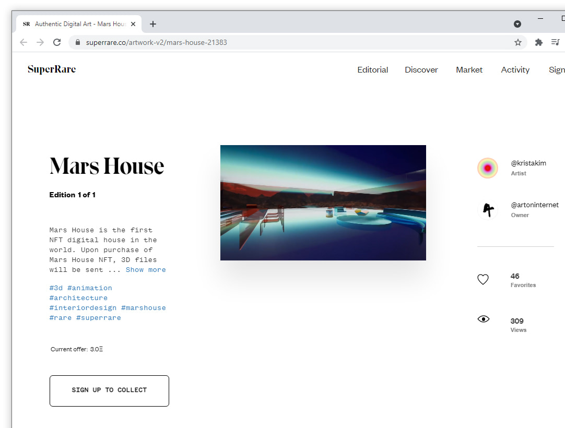Screen dimensions: 565x428
Task: Click the kristakim artist avatar
Action: coord(488,168)
